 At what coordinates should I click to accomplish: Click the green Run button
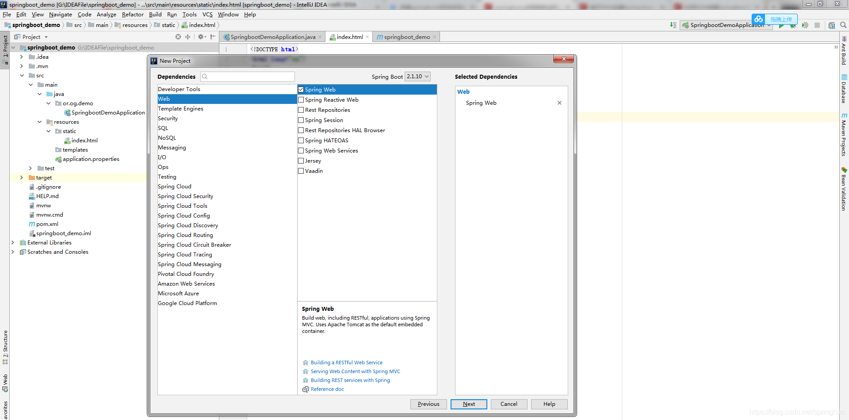pyautogui.click(x=781, y=26)
